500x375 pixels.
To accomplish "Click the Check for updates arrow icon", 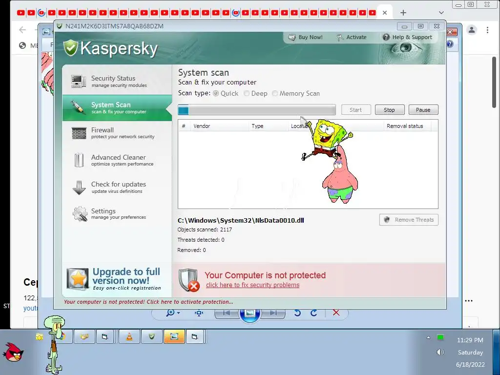I will 79,187.
